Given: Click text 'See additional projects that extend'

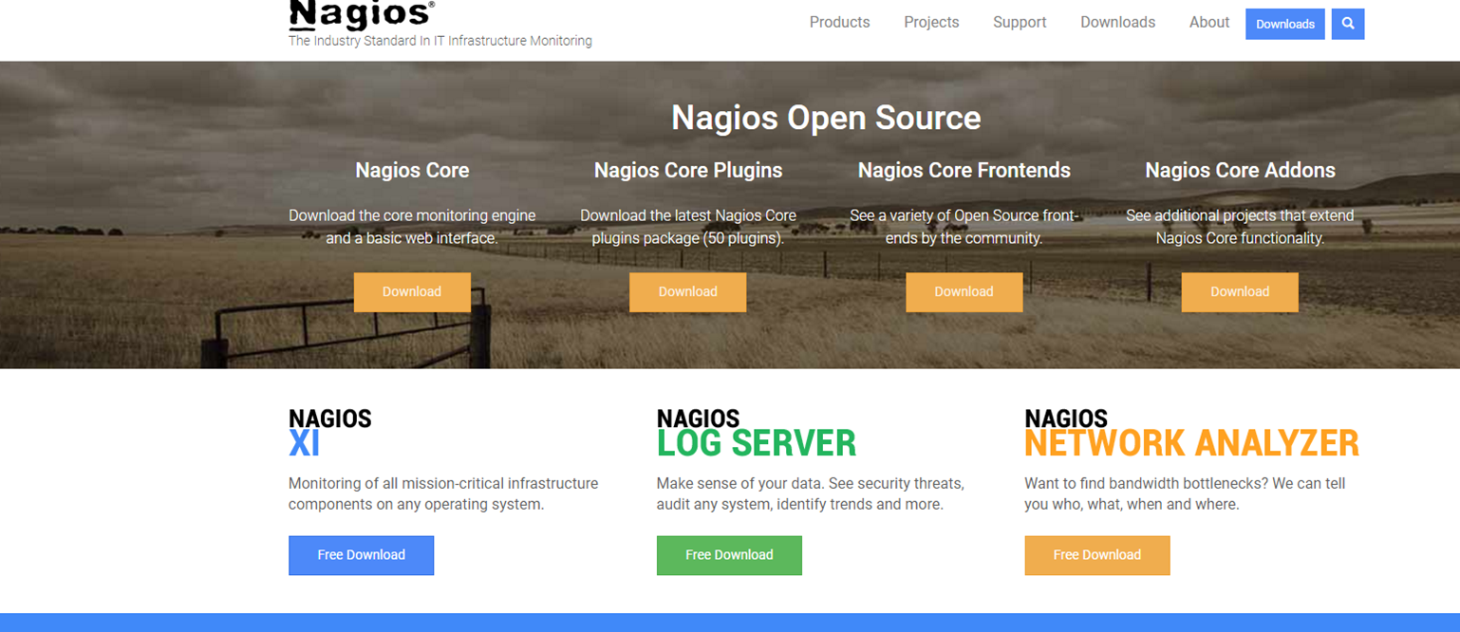Looking at the screenshot, I should [1240, 215].
